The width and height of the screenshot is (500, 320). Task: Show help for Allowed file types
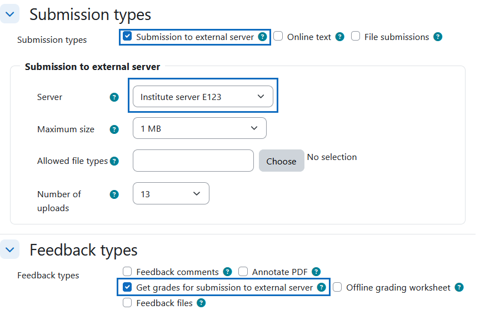click(114, 161)
